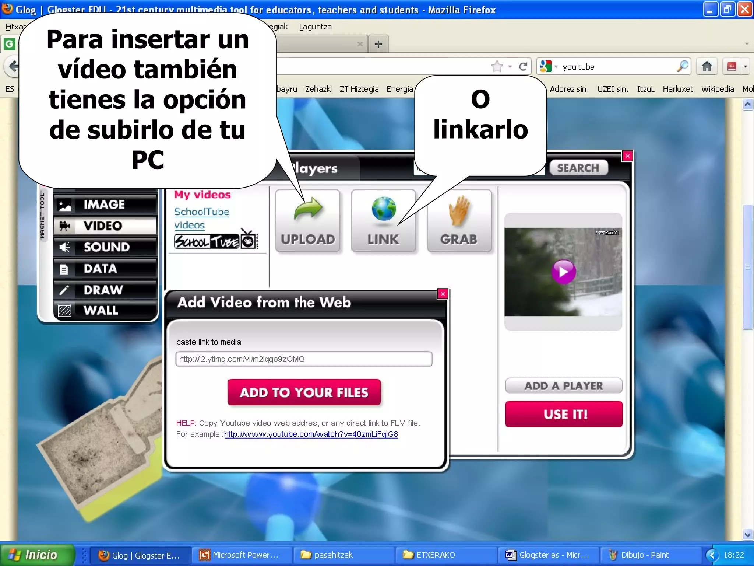Open the ZT Hiztegia bookmark
754x566 pixels.
359,89
